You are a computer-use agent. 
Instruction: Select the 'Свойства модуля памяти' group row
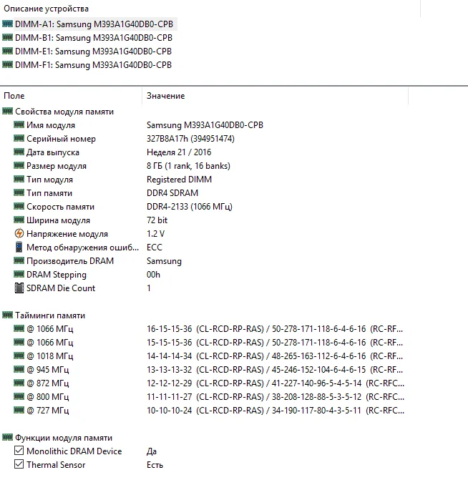[64, 112]
